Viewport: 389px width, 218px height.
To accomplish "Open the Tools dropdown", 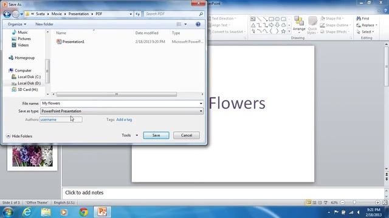I will pyautogui.click(x=129, y=136).
